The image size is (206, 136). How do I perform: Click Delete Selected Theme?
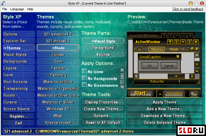(165, 123)
